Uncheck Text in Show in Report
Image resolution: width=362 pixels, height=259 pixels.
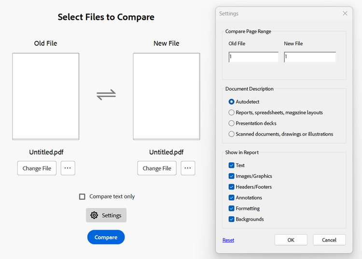[232, 165]
